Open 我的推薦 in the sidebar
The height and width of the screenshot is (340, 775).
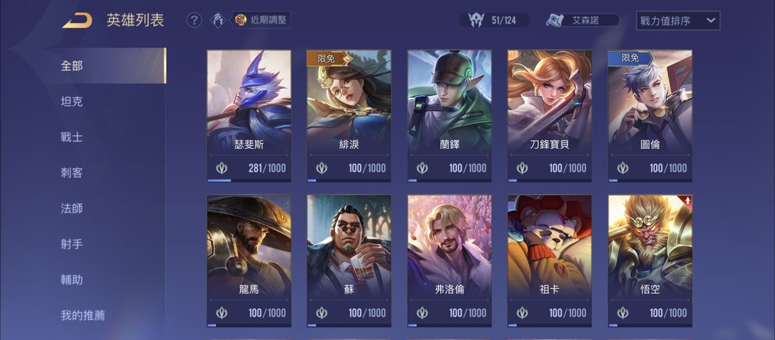(82, 315)
